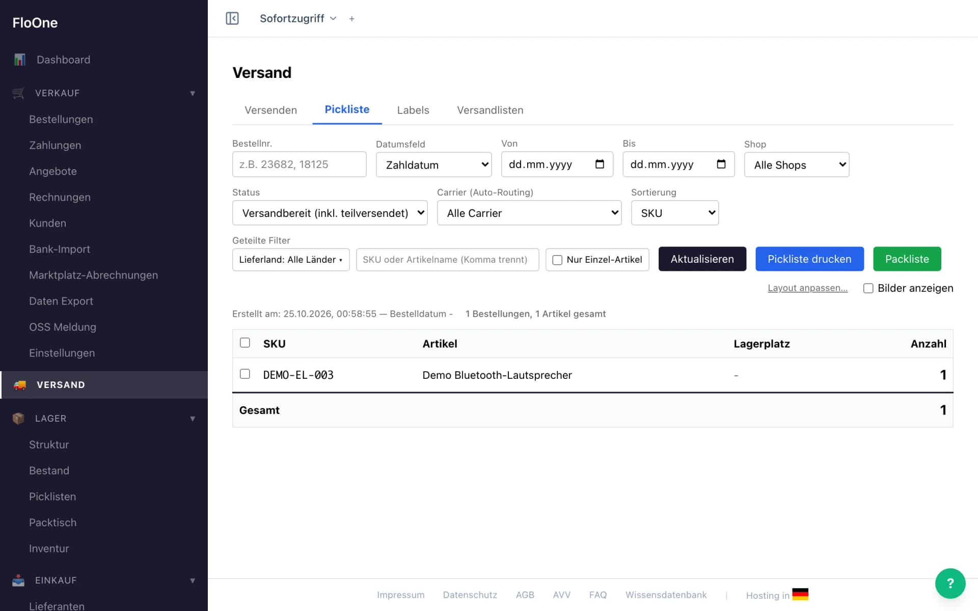Expand the Sofortzugriff menu
Viewport: 978px width, 611px height.
[298, 18]
